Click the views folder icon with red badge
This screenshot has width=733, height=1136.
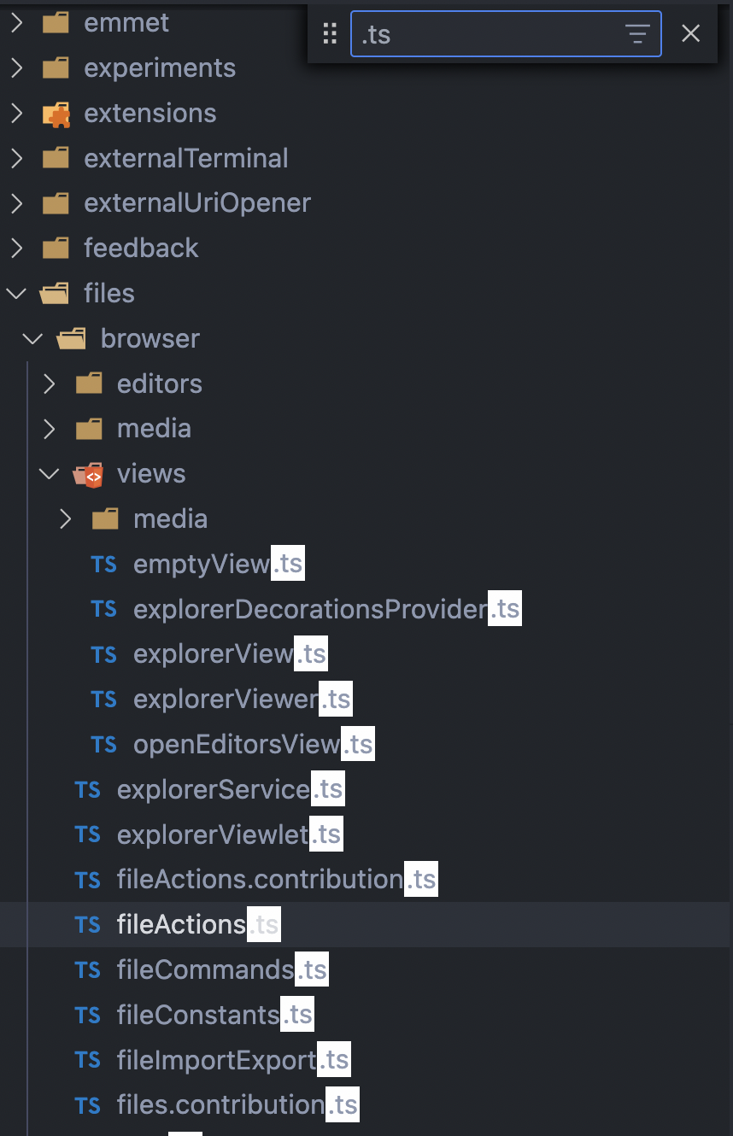[89, 473]
